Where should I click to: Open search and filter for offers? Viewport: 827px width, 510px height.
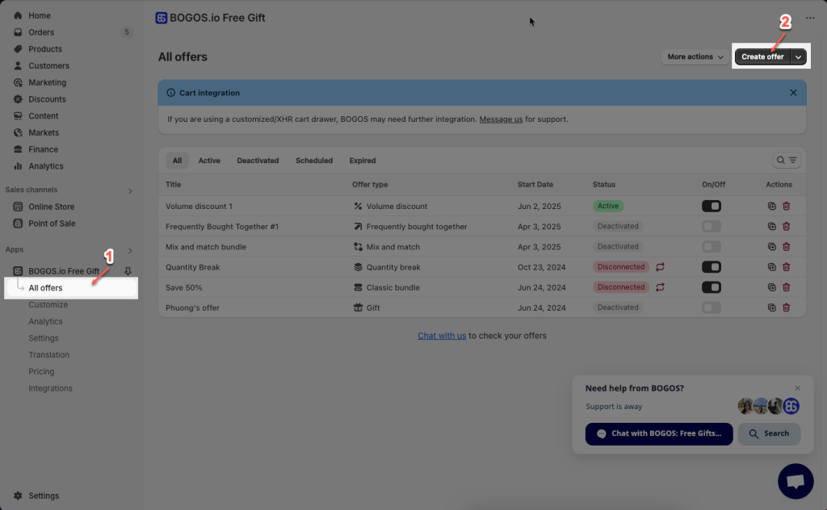click(x=787, y=160)
